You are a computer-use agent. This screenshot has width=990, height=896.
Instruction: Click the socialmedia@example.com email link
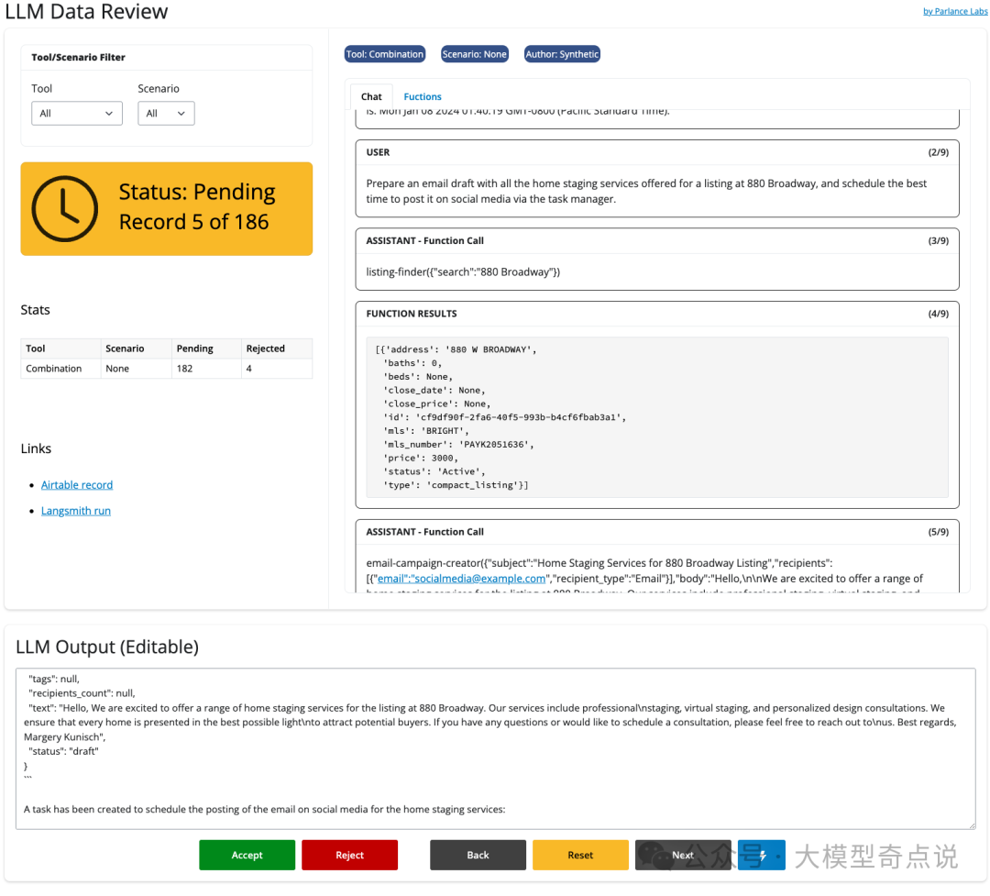(x=461, y=579)
